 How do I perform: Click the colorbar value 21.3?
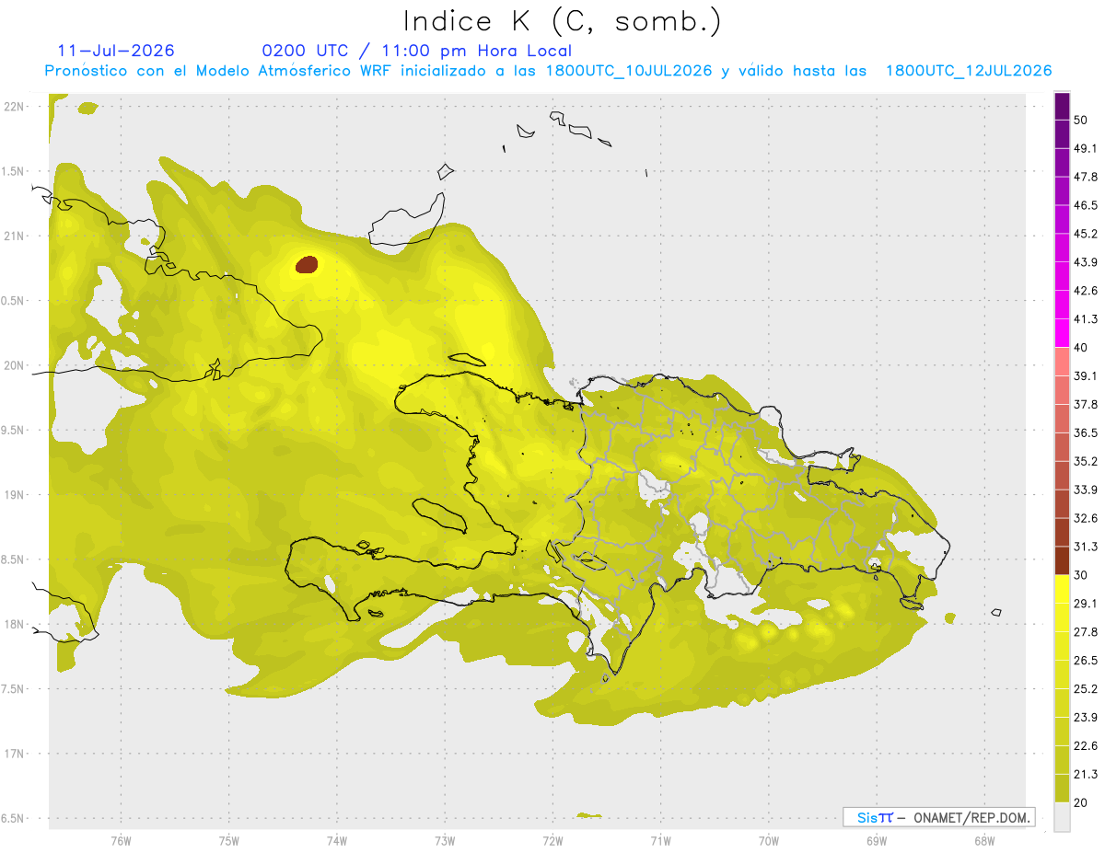[1086, 775]
